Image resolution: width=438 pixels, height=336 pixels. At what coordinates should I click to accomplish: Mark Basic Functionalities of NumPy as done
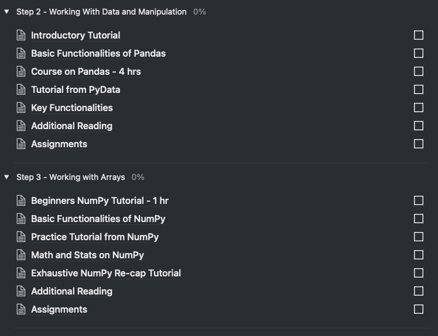418,219
